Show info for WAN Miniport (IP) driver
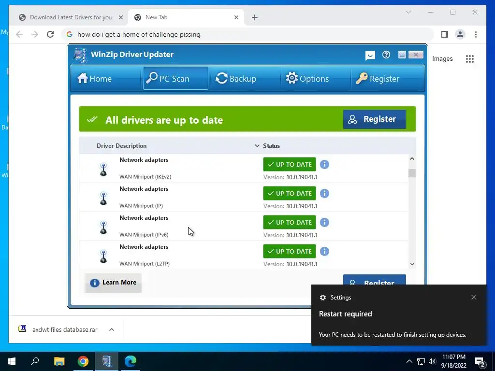The width and height of the screenshot is (495, 371). [x=324, y=193]
